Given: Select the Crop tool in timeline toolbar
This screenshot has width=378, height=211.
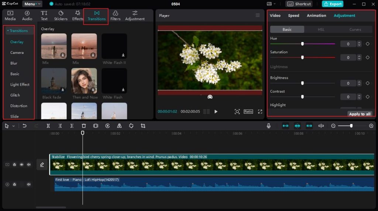Looking at the screenshot, I should point(143,126).
